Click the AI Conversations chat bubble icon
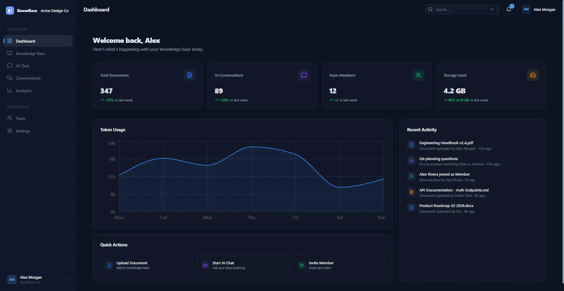 [304, 75]
